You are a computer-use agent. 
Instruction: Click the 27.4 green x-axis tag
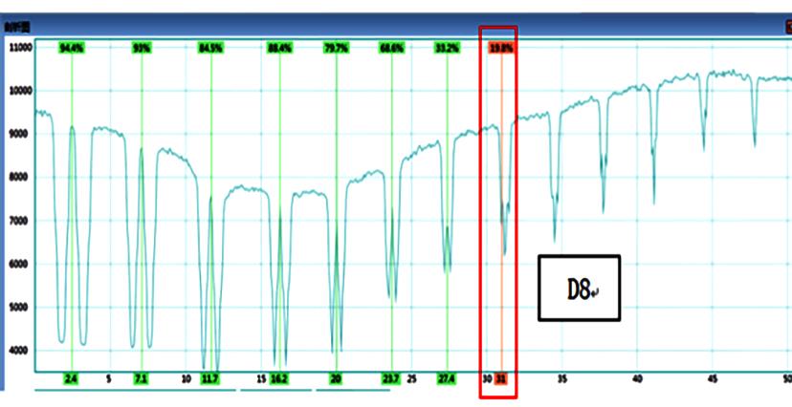tap(447, 378)
